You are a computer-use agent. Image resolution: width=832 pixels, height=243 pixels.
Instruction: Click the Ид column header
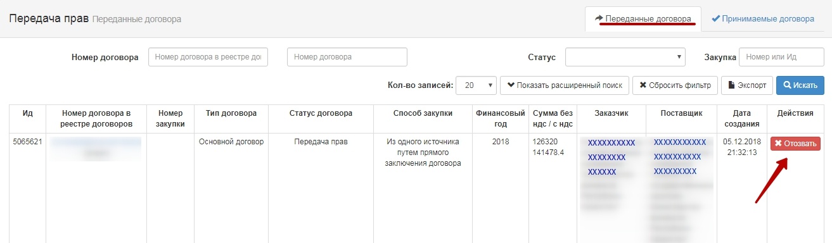point(27,113)
